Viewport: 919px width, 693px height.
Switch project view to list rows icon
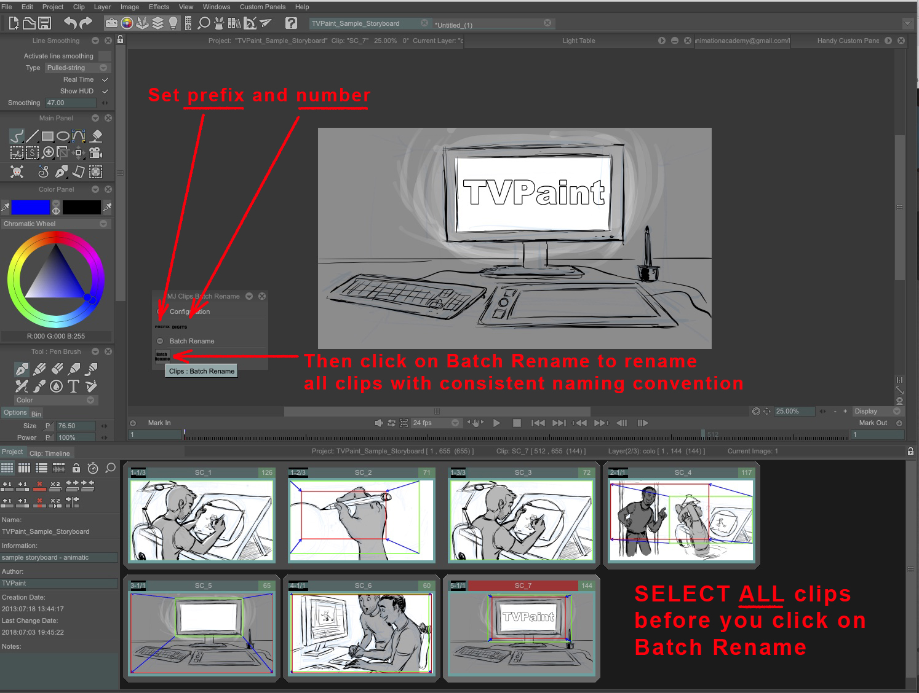click(41, 468)
